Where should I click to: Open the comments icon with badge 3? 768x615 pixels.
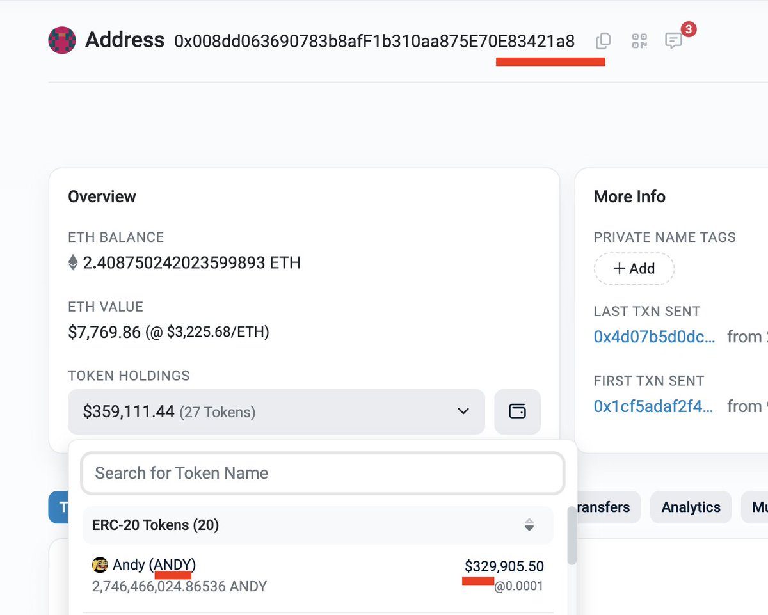coord(673,42)
